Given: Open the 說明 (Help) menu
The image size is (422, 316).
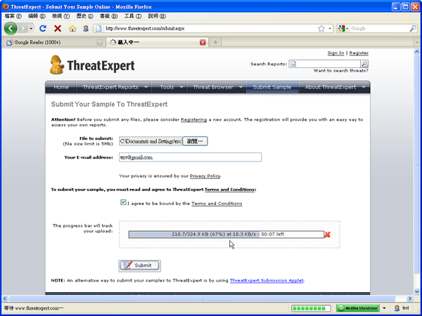Looking at the screenshot, I should (157, 16).
